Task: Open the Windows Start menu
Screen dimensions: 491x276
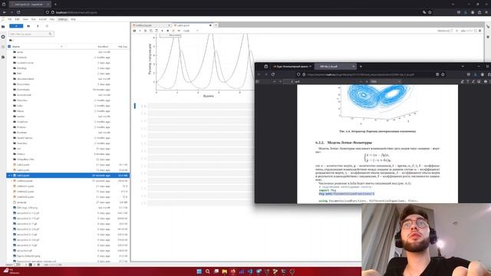Action: (x=199, y=271)
